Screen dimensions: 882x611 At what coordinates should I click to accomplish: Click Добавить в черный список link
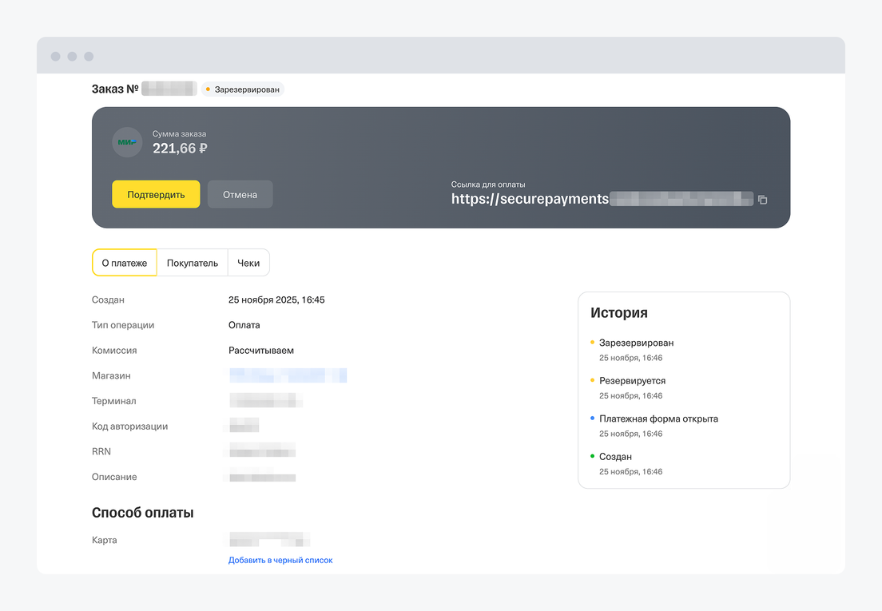tap(280, 561)
